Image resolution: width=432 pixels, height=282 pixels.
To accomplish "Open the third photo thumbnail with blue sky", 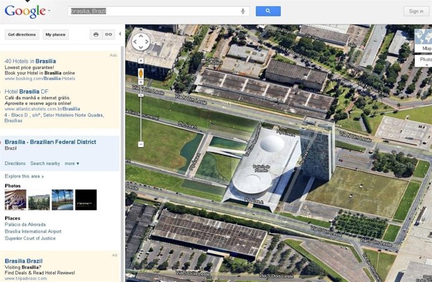I will coord(63,199).
